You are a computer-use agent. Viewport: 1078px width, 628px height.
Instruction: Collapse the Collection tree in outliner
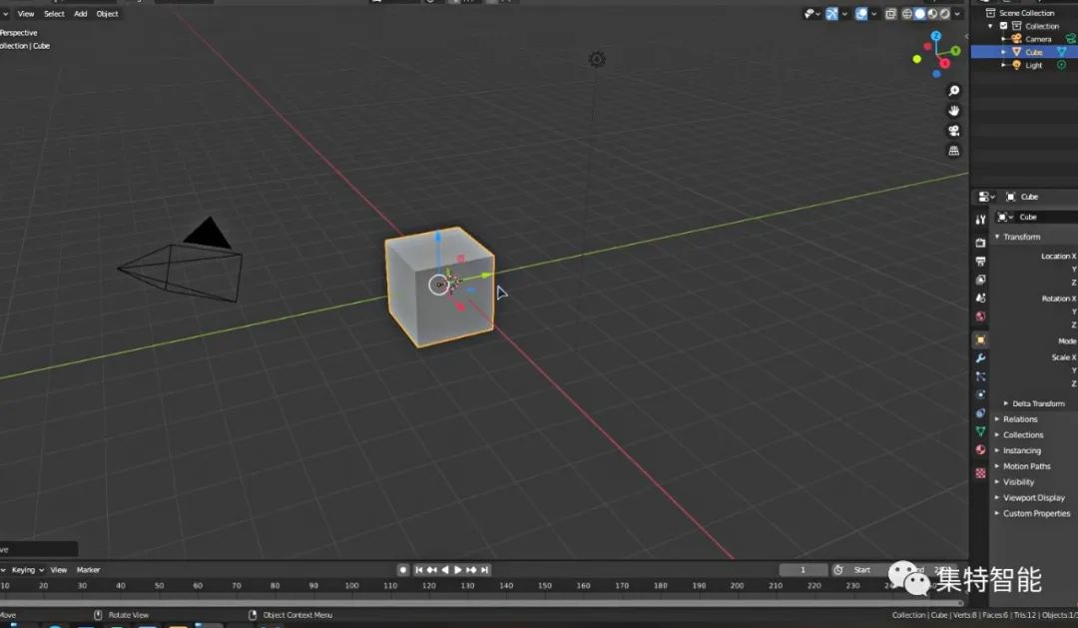click(x=991, y=26)
